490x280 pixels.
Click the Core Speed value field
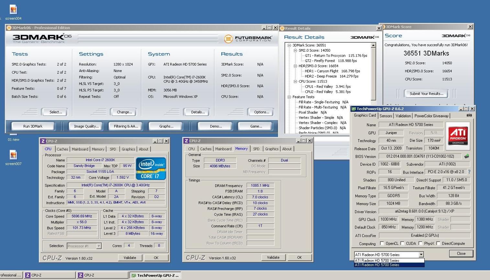click(82, 216)
